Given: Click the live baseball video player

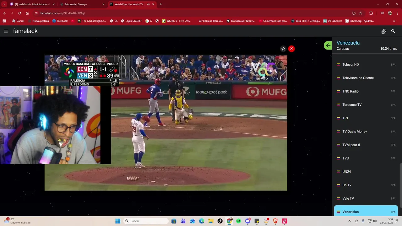Looking at the screenshot, I should tap(166, 123).
